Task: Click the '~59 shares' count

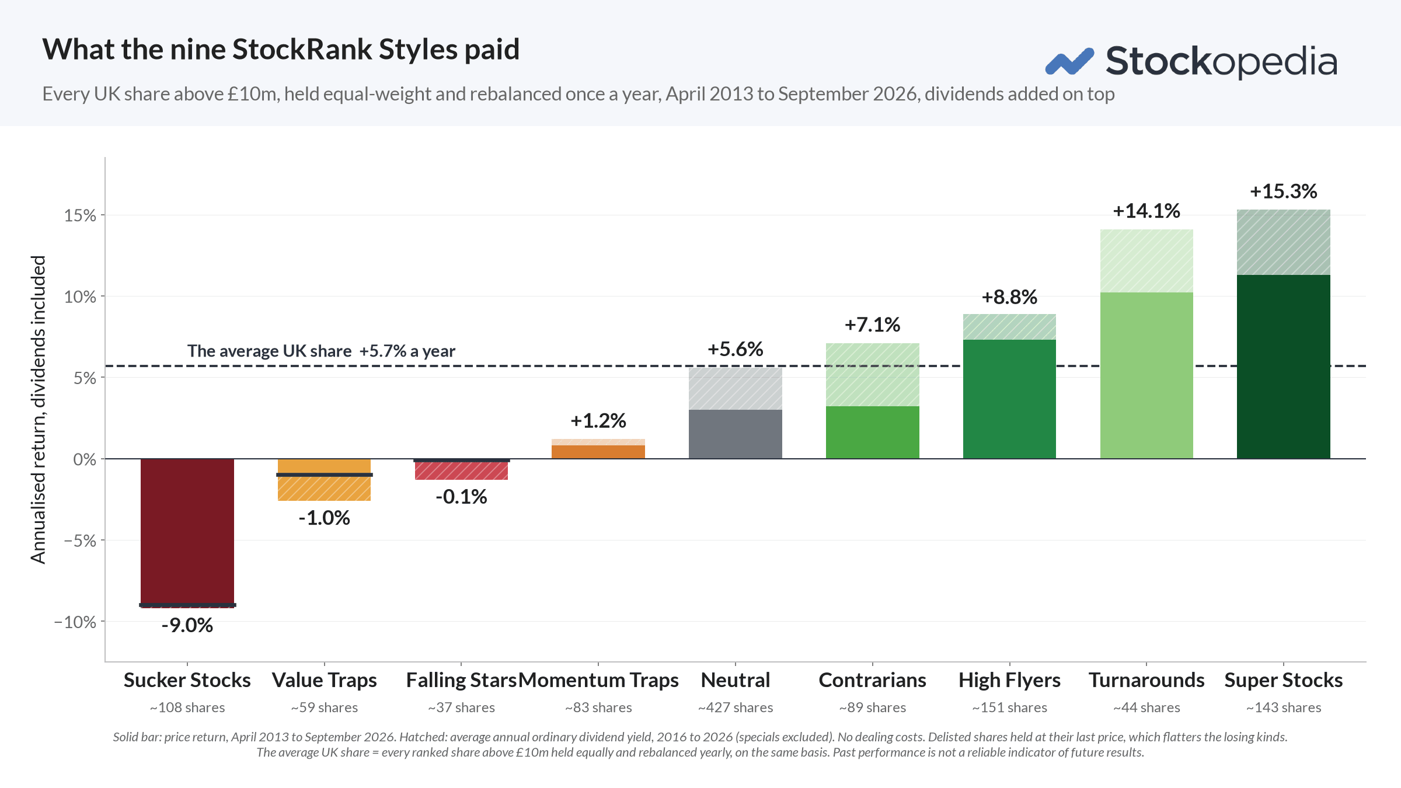Action: (x=324, y=707)
